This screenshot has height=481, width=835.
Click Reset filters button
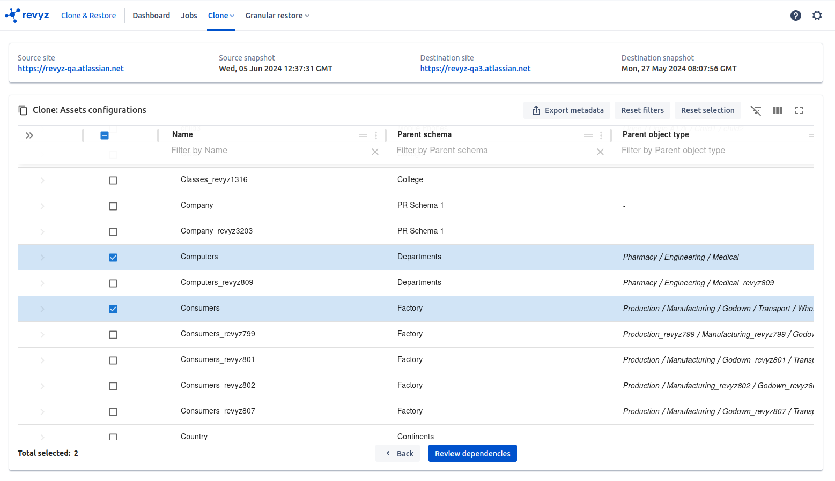(x=642, y=110)
